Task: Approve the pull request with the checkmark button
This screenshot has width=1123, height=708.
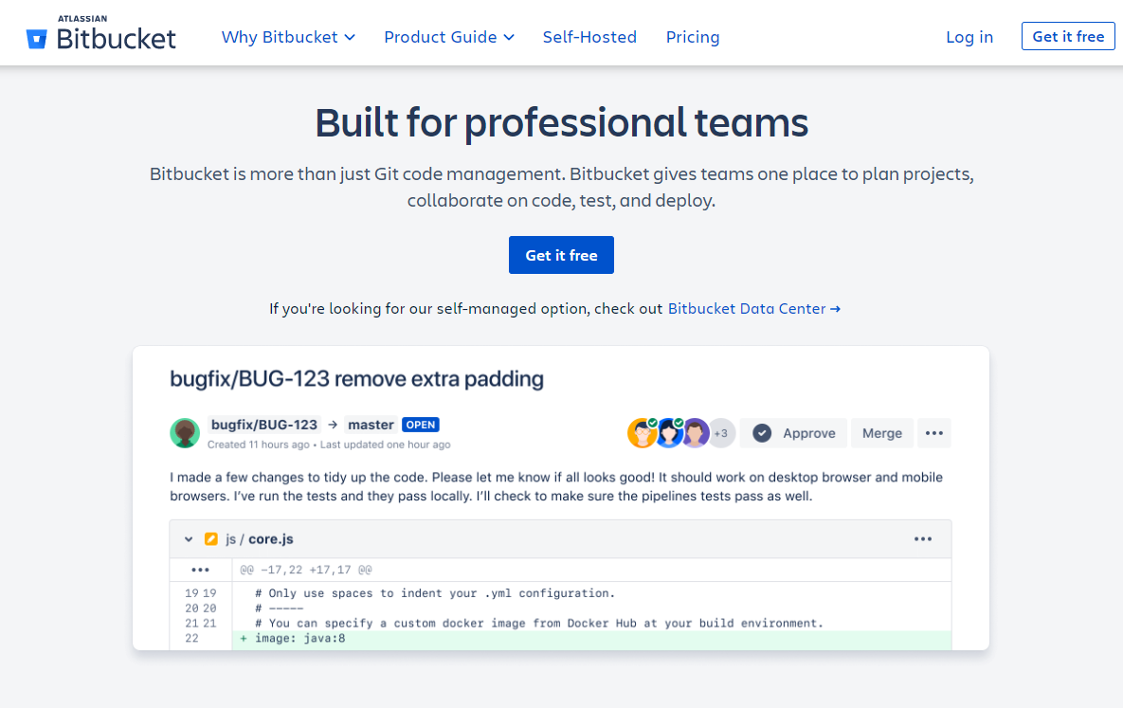Action: click(795, 433)
